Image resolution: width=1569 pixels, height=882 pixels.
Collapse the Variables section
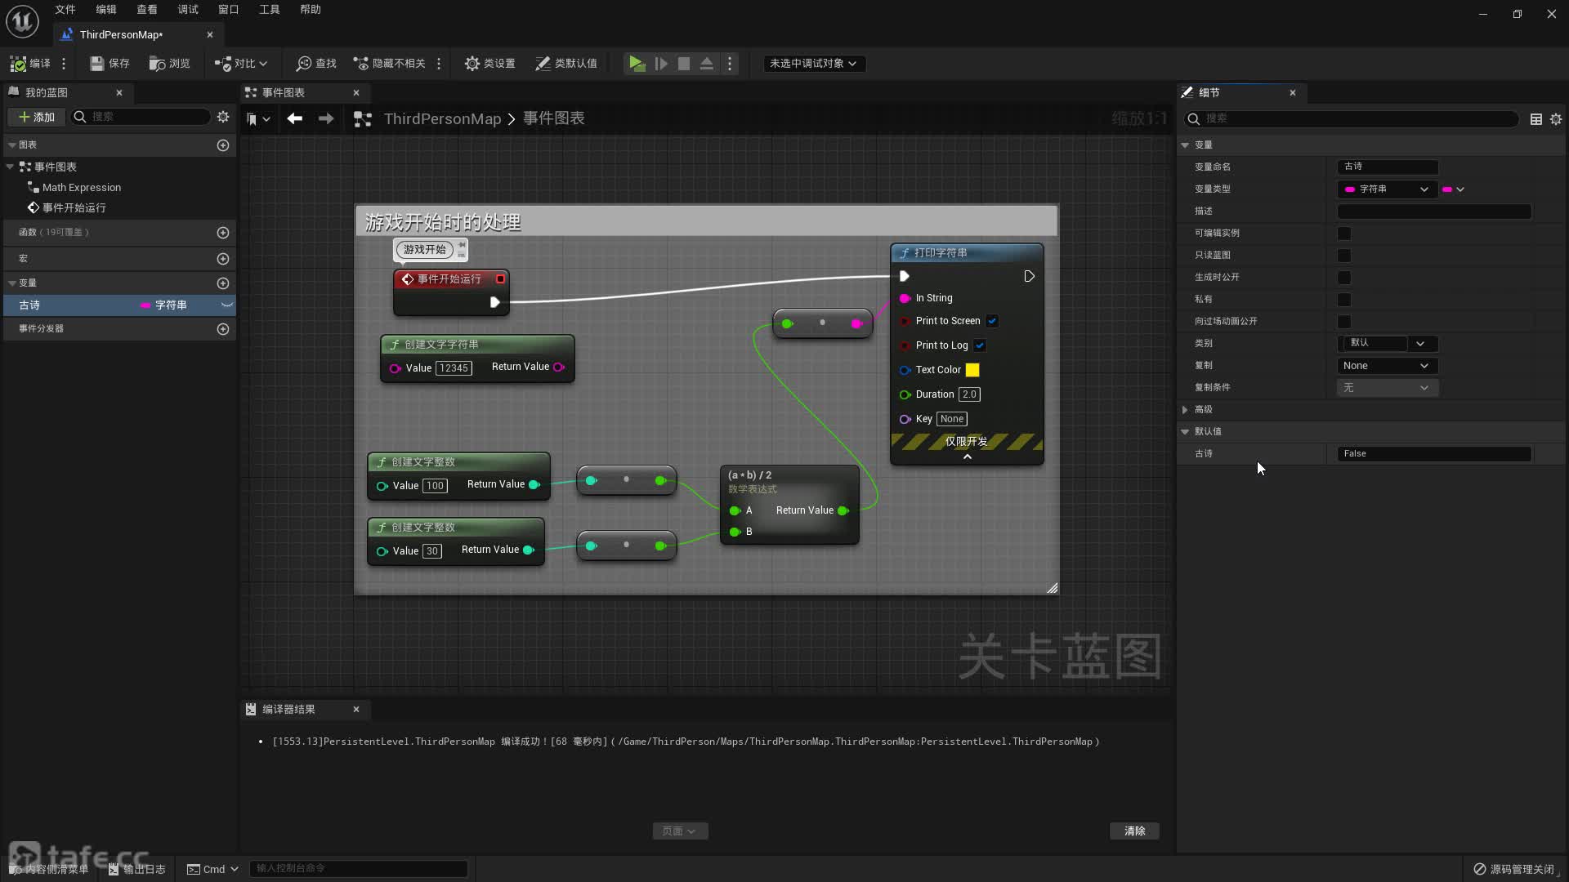point(12,283)
